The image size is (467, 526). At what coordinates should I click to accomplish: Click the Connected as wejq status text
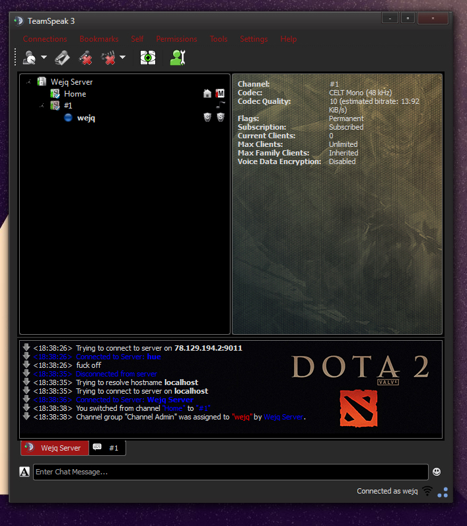point(387,491)
